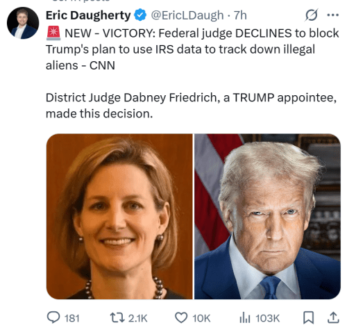
Task: Like the post with the heart icon
Action: [x=181, y=317]
